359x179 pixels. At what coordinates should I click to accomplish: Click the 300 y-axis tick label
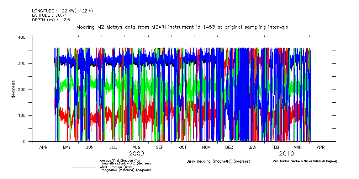pos(22,63)
